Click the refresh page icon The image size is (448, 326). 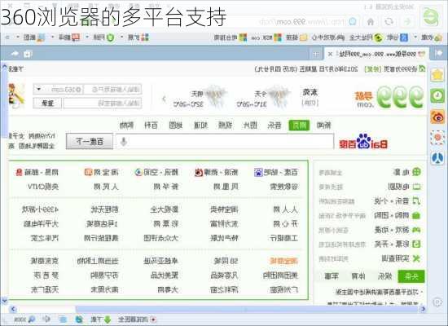(389, 21)
